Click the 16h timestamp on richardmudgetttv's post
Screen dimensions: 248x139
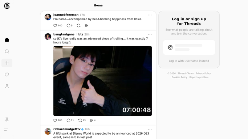click(x=87, y=129)
